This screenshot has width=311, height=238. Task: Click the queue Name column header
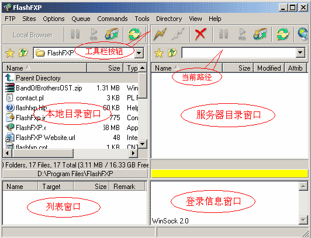tap(20, 186)
